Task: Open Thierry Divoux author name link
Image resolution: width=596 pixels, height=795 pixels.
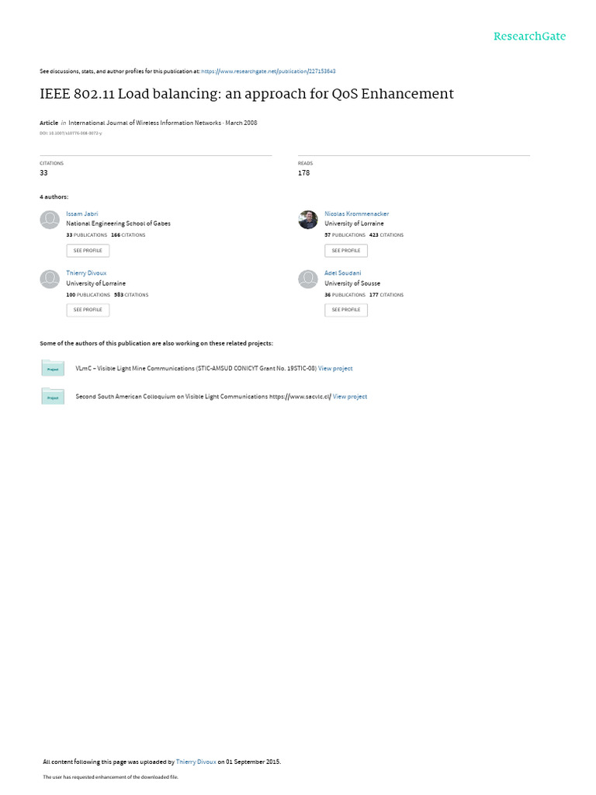Action: click(86, 273)
